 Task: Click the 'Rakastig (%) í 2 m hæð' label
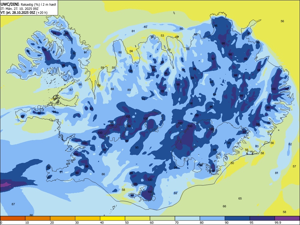point(38,4)
